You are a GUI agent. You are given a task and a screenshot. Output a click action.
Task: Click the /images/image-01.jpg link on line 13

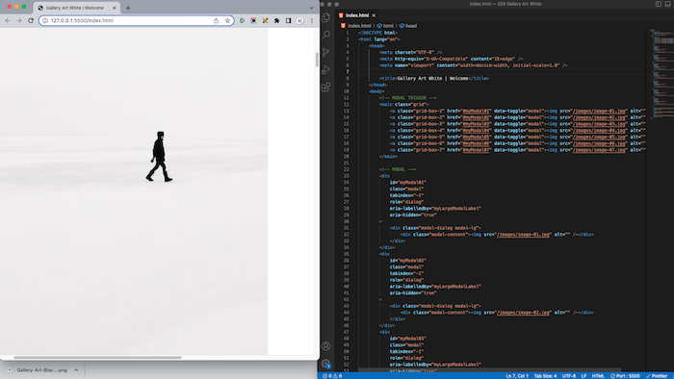(599, 112)
